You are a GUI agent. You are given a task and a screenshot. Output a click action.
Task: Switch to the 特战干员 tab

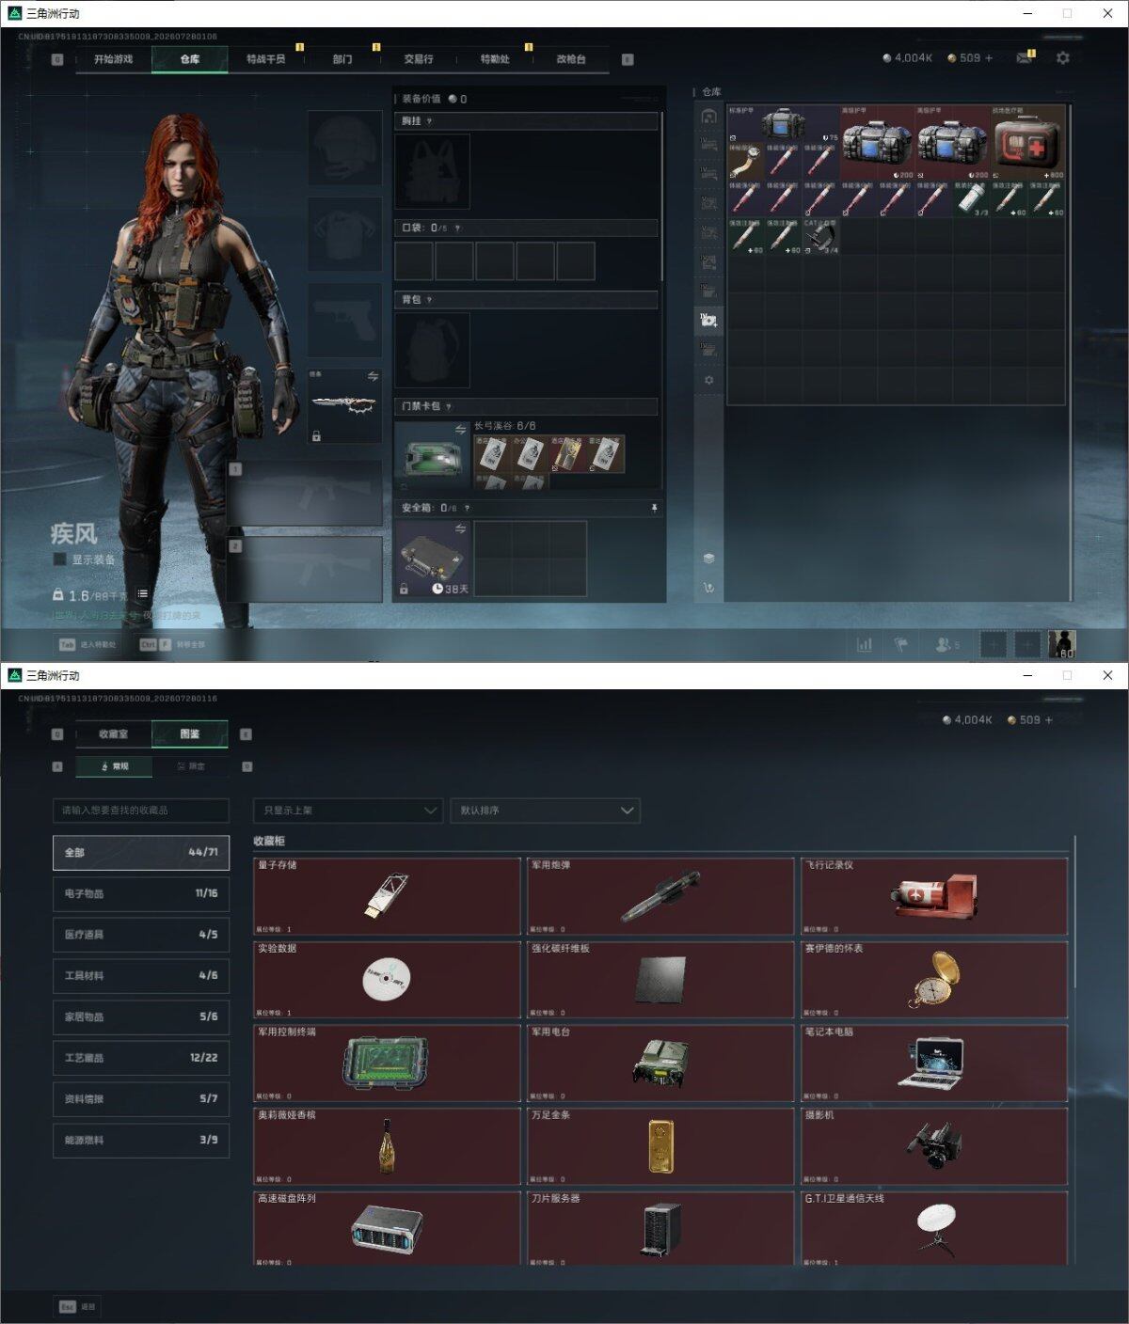[265, 59]
